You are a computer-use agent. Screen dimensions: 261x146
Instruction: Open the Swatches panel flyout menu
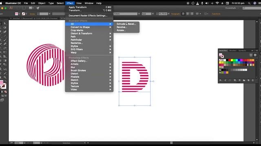(x=257, y=50)
